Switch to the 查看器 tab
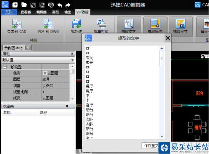Image resolution: width=209 pixels, height=154 pixels. [26, 12]
